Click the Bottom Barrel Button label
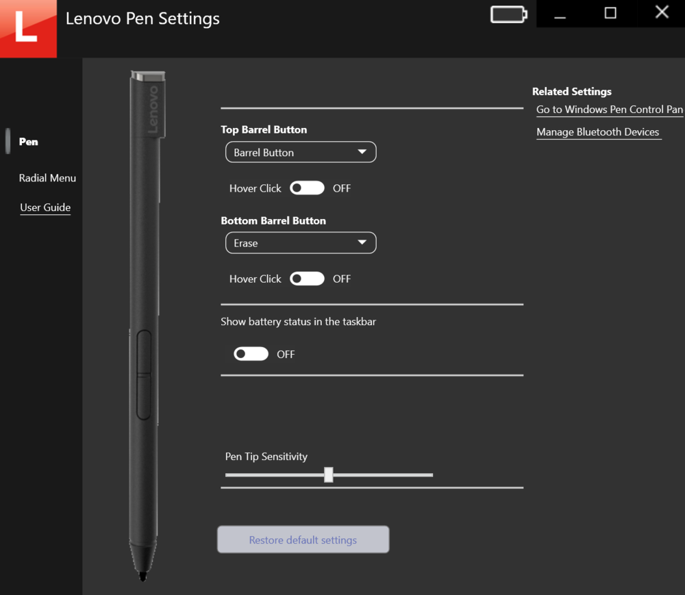Image resolution: width=685 pixels, height=595 pixels. click(273, 220)
